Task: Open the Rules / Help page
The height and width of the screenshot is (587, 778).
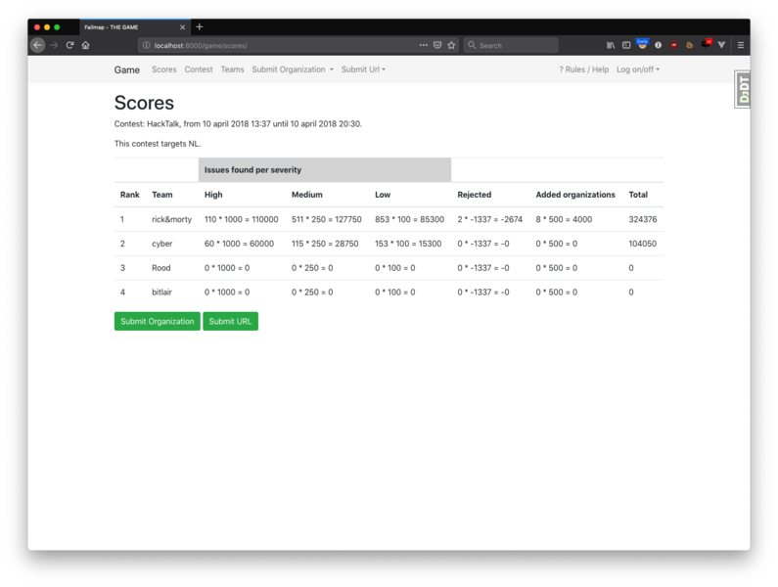Action: [x=584, y=69]
